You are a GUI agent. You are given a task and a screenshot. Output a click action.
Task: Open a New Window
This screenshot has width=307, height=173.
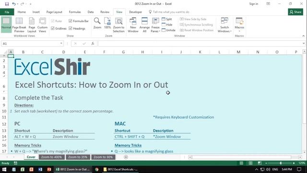coord(133,25)
